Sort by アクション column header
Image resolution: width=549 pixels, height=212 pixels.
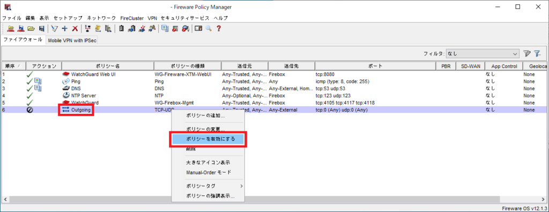click(x=44, y=66)
